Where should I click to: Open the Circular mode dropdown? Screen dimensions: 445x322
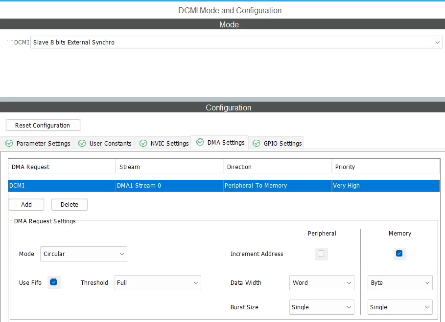pyautogui.click(x=84, y=254)
